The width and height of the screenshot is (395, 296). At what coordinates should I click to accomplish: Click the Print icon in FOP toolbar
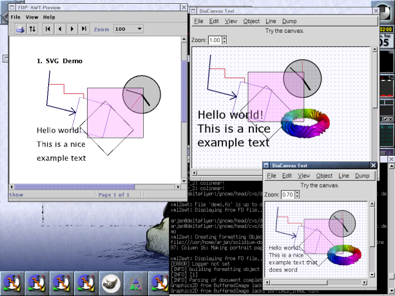tap(19, 29)
